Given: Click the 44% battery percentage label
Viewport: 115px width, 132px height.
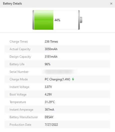Looking at the screenshot, I should pos(57,20).
